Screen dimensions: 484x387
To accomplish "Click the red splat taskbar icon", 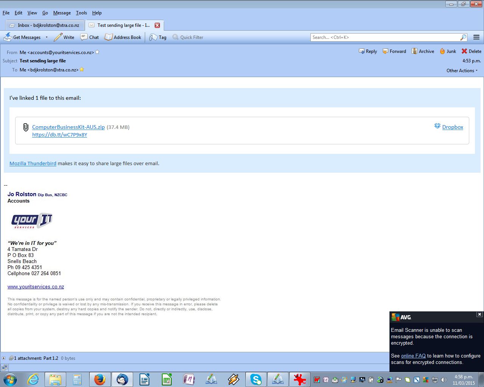I will click(300, 379).
